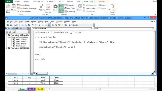Screen dimensions: 162x91
Task: Click cell containing 2800
Action: (x=56, y=83)
